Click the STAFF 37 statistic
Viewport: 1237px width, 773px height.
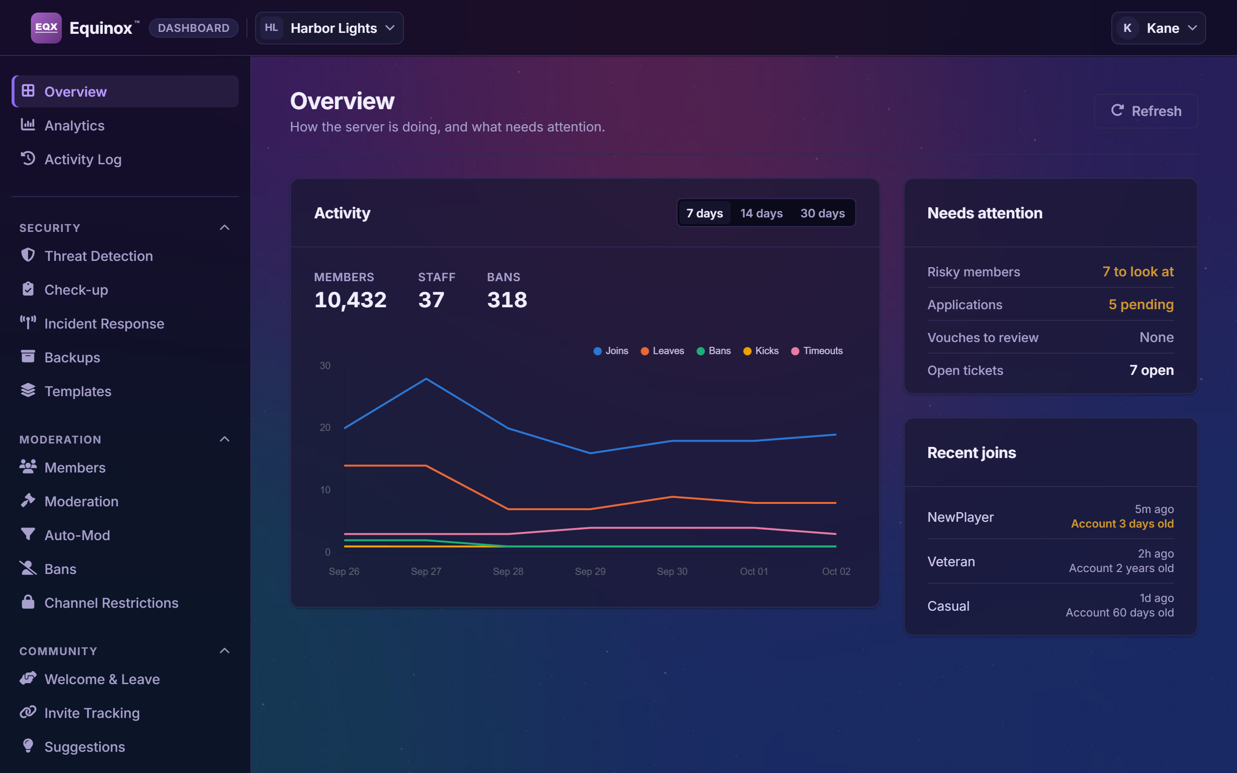pyautogui.click(x=436, y=291)
